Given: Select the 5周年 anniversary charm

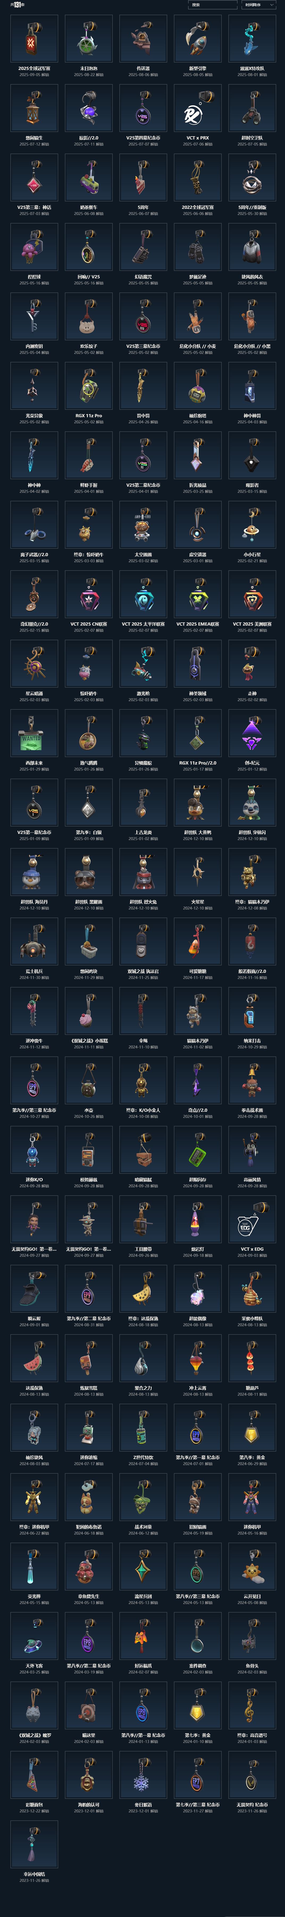Looking at the screenshot, I should [x=143, y=177].
